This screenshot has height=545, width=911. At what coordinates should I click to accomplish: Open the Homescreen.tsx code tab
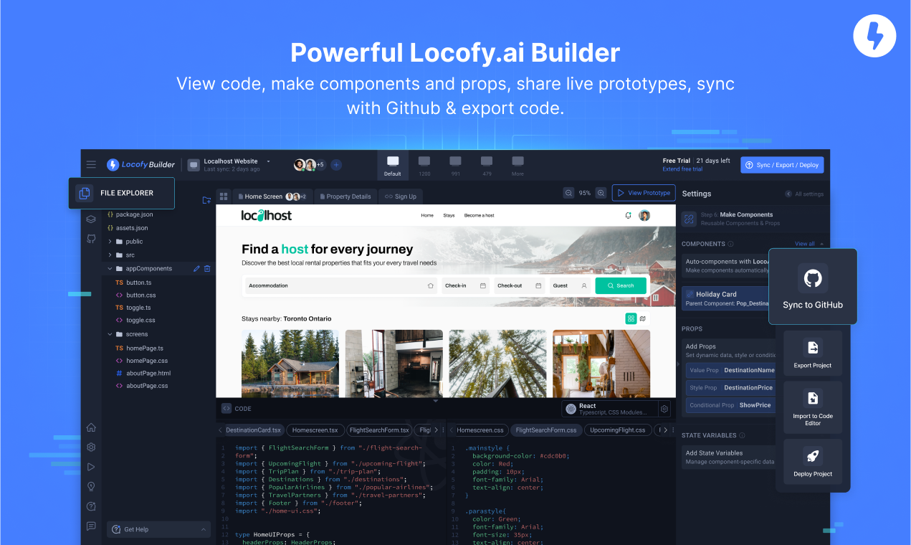(x=315, y=430)
